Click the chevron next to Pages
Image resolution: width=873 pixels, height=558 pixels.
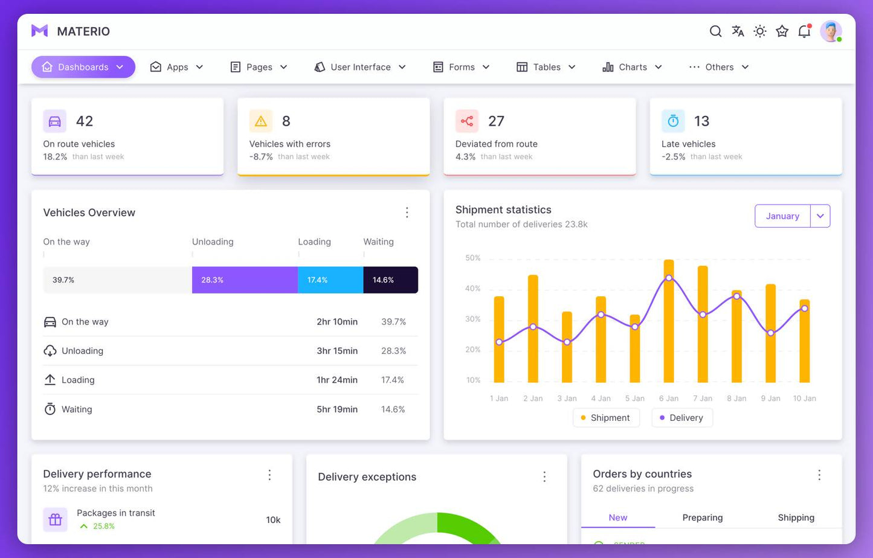tap(283, 67)
